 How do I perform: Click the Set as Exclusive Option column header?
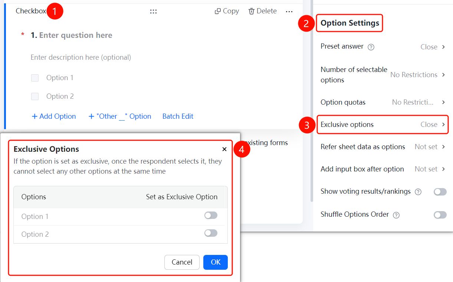tap(182, 197)
